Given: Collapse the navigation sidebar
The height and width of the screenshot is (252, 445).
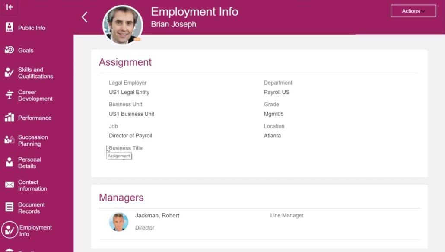Looking at the screenshot, I should click(x=10, y=7).
